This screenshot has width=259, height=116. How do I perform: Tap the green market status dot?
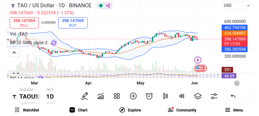pyautogui.click(x=101, y=6)
